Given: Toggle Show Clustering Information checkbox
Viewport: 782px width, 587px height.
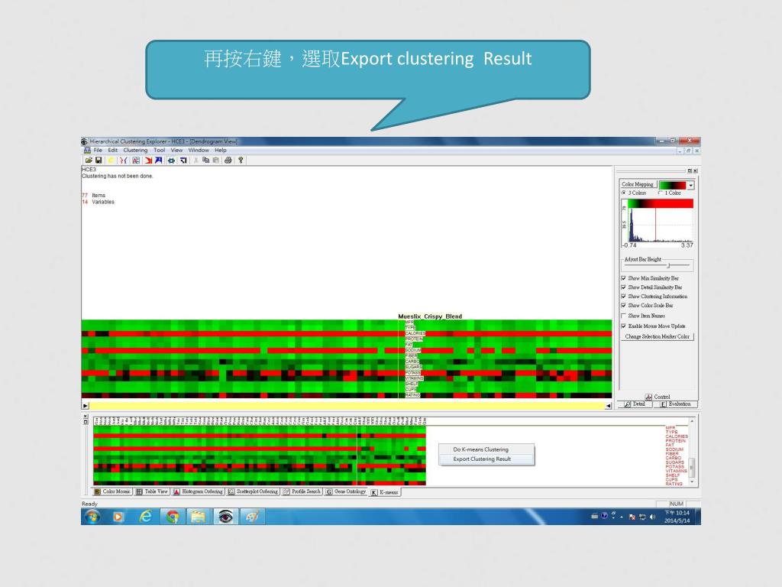Looking at the screenshot, I should click(x=623, y=296).
